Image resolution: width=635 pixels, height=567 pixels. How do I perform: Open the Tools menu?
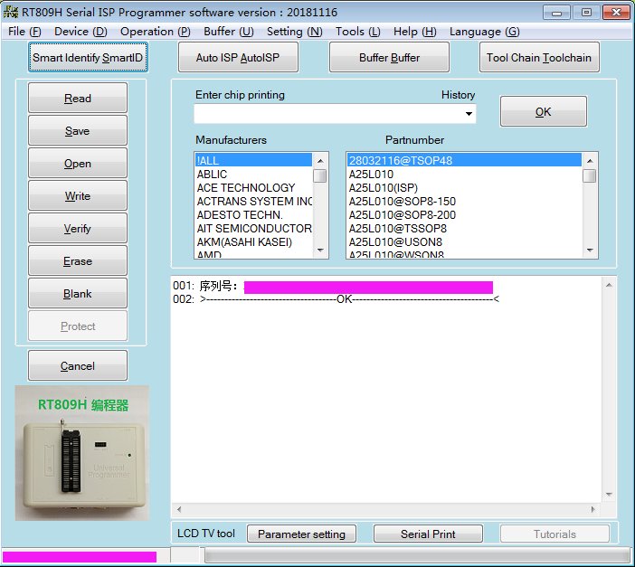click(x=357, y=32)
